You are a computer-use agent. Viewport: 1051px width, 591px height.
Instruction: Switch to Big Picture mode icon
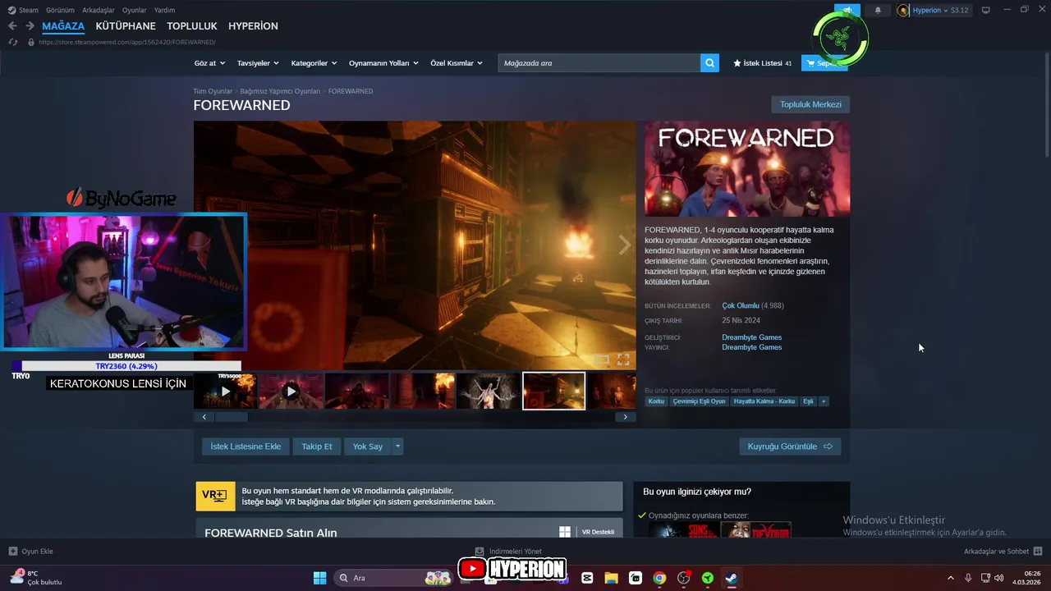tap(986, 10)
